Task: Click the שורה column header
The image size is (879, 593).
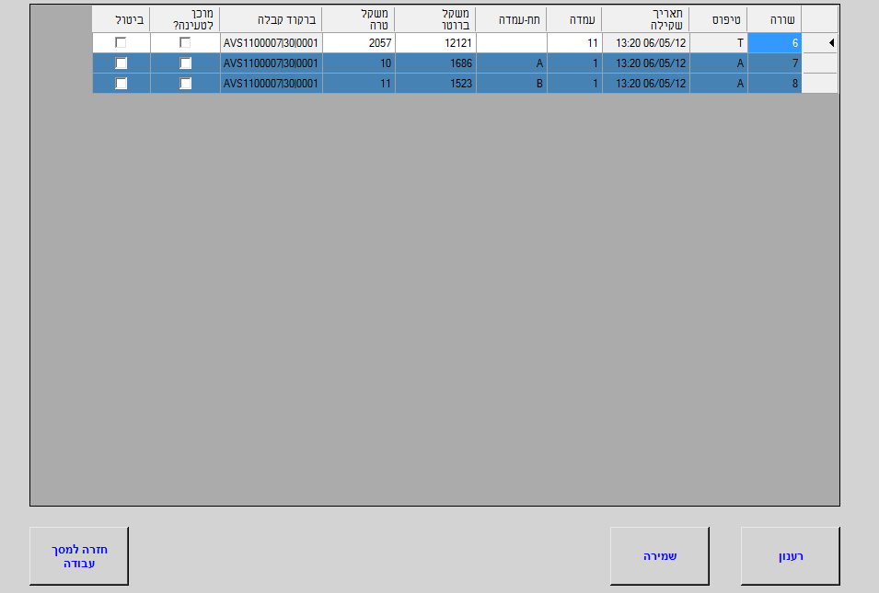Action: (x=775, y=19)
